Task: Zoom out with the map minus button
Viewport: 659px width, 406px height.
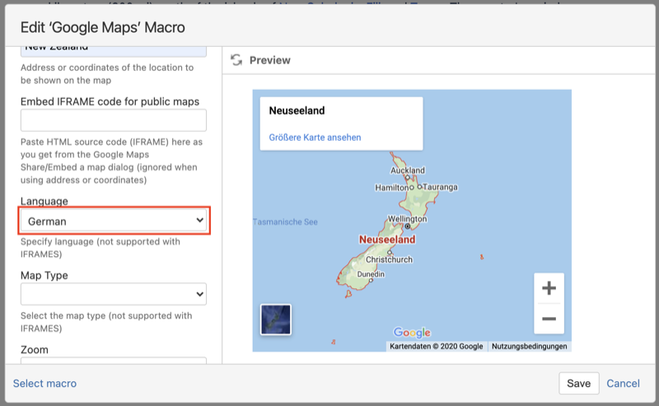Action: tap(549, 319)
